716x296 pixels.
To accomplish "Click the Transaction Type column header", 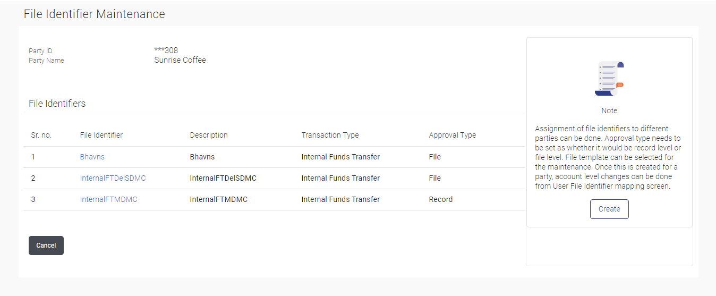I will [330, 135].
